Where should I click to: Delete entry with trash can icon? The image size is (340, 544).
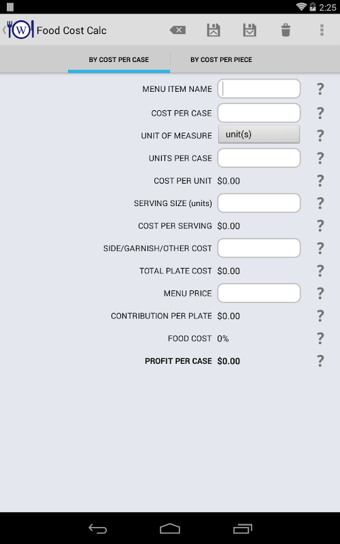[x=286, y=30]
